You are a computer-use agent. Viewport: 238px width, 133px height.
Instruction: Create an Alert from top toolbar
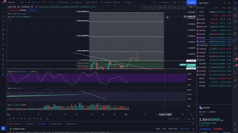[x=118, y=2]
